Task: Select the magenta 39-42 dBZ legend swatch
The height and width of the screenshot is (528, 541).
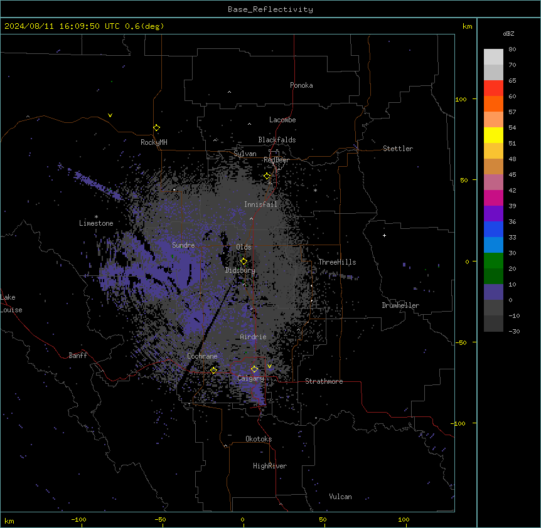Action: pyautogui.click(x=493, y=198)
